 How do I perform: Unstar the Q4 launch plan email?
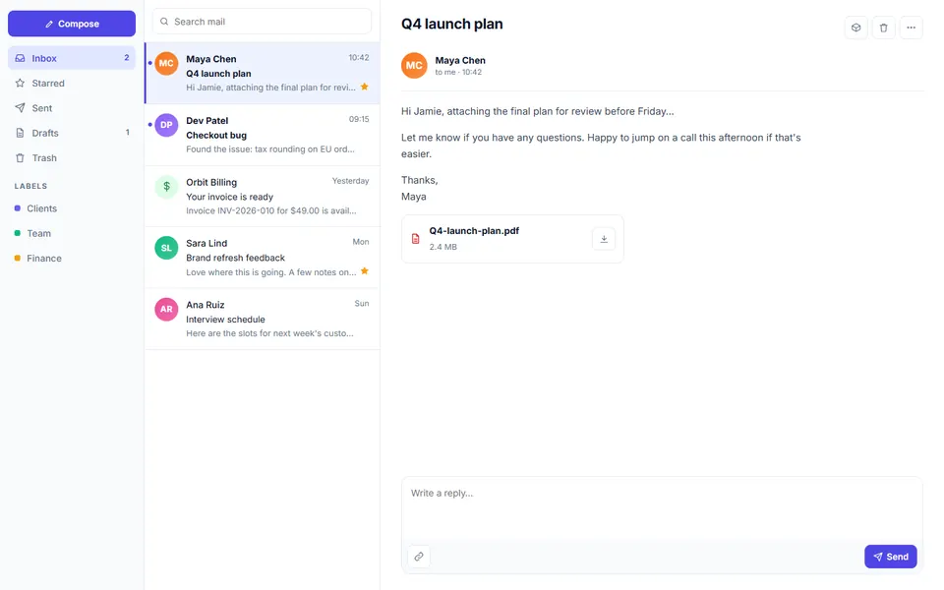pyautogui.click(x=364, y=87)
